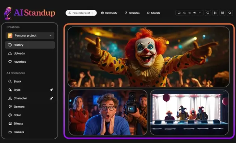Viewport: 236px width, 143px height.
Task: Open Element references
Action: (x=30, y=107)
